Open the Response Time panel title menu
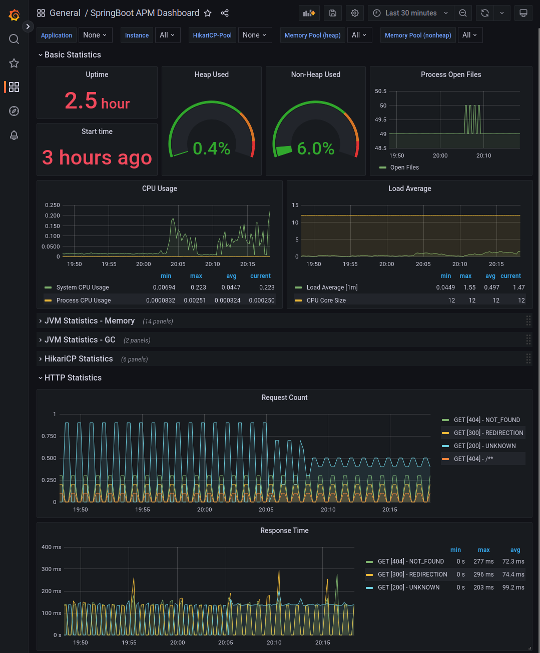This screenshot has height=653, width=540. (284, 530)
